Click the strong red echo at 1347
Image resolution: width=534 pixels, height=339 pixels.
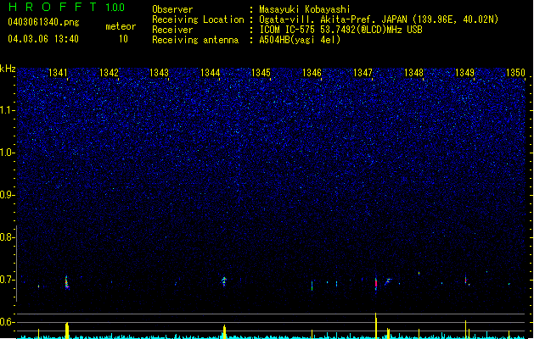[376, 283]
